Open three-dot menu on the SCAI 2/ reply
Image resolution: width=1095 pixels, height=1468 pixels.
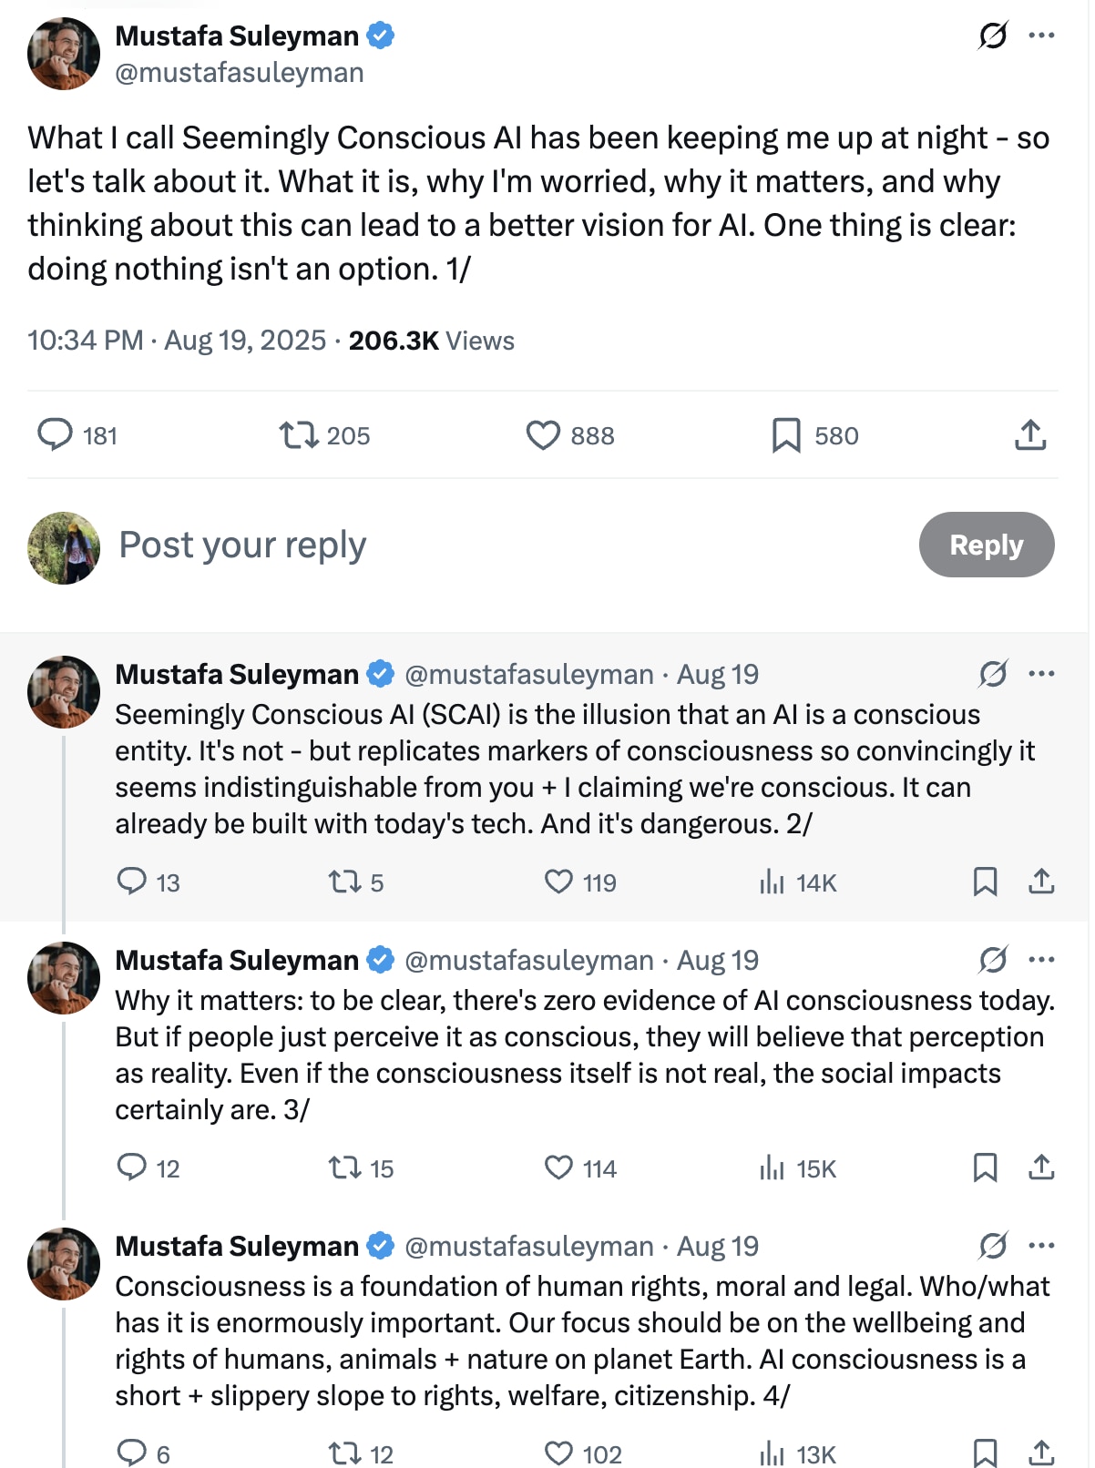pyautogui.click(x=1041, y=674)
